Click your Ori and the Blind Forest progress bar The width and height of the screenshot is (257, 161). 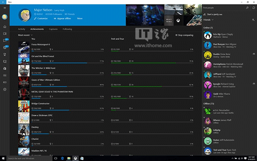coord(68,63)
